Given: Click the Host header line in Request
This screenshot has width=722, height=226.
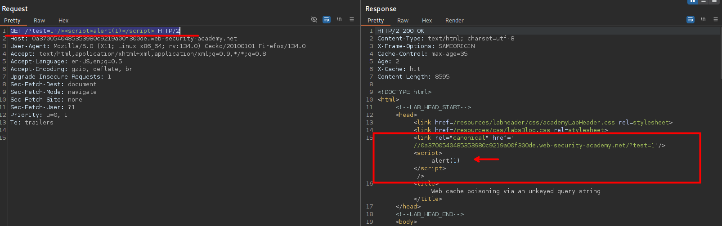Looking at the screenshot, I should click(124, 39).
